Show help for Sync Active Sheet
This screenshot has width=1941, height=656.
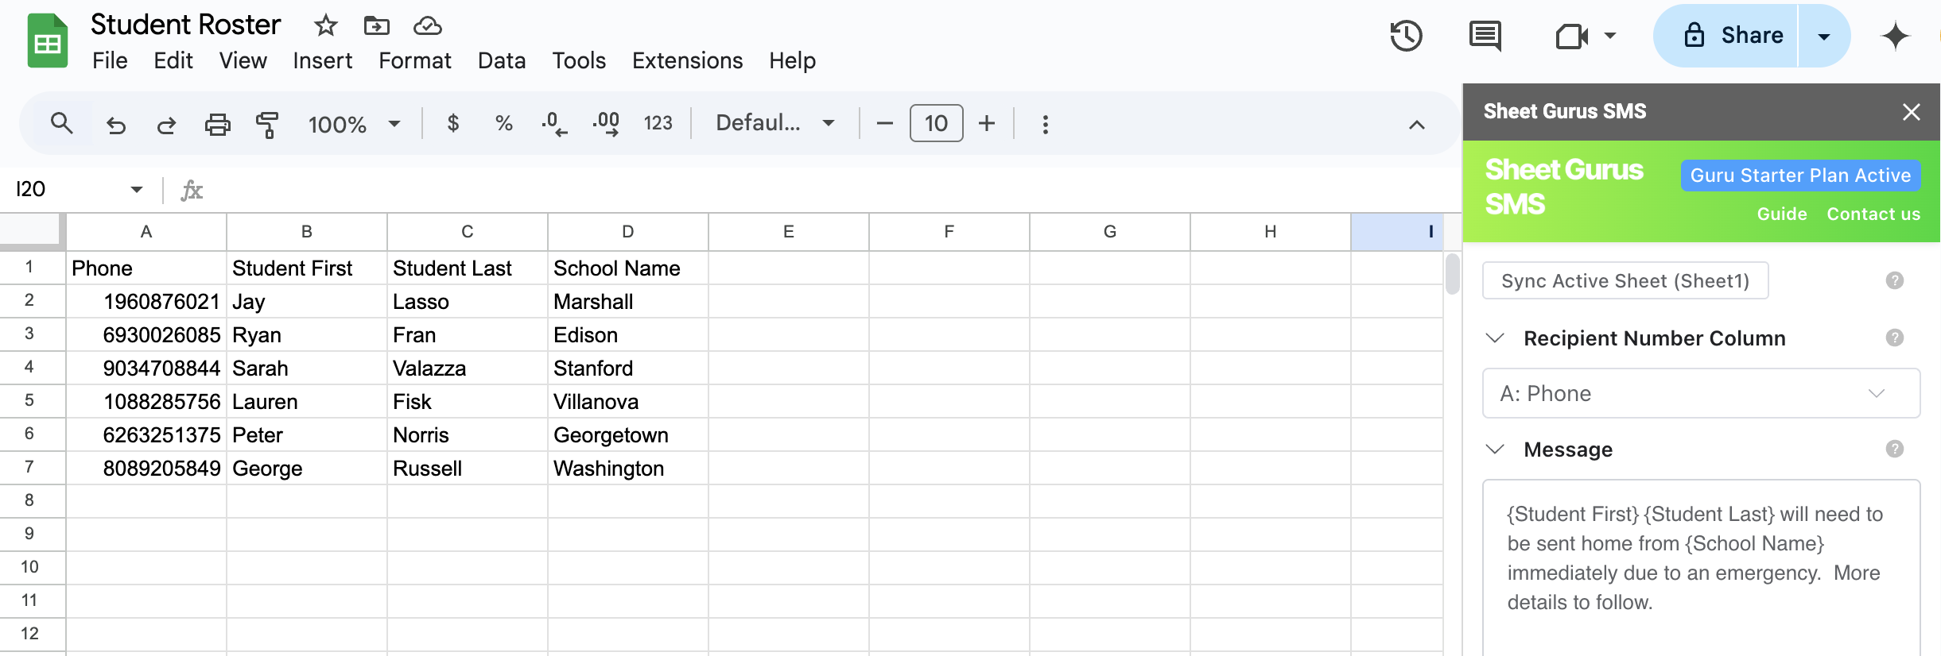1895,280
